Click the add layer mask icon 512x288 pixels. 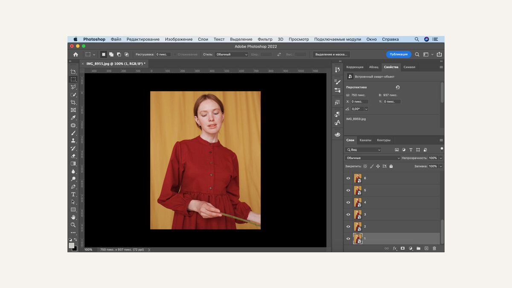click(402, 248)
